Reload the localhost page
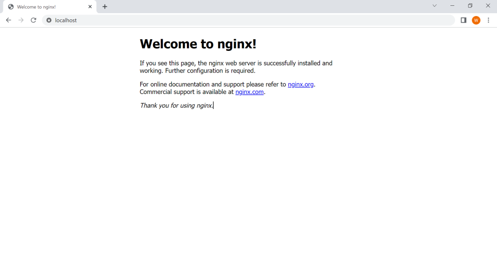The width and height of the screenshot is (497, 267). [x=33, y=20]
